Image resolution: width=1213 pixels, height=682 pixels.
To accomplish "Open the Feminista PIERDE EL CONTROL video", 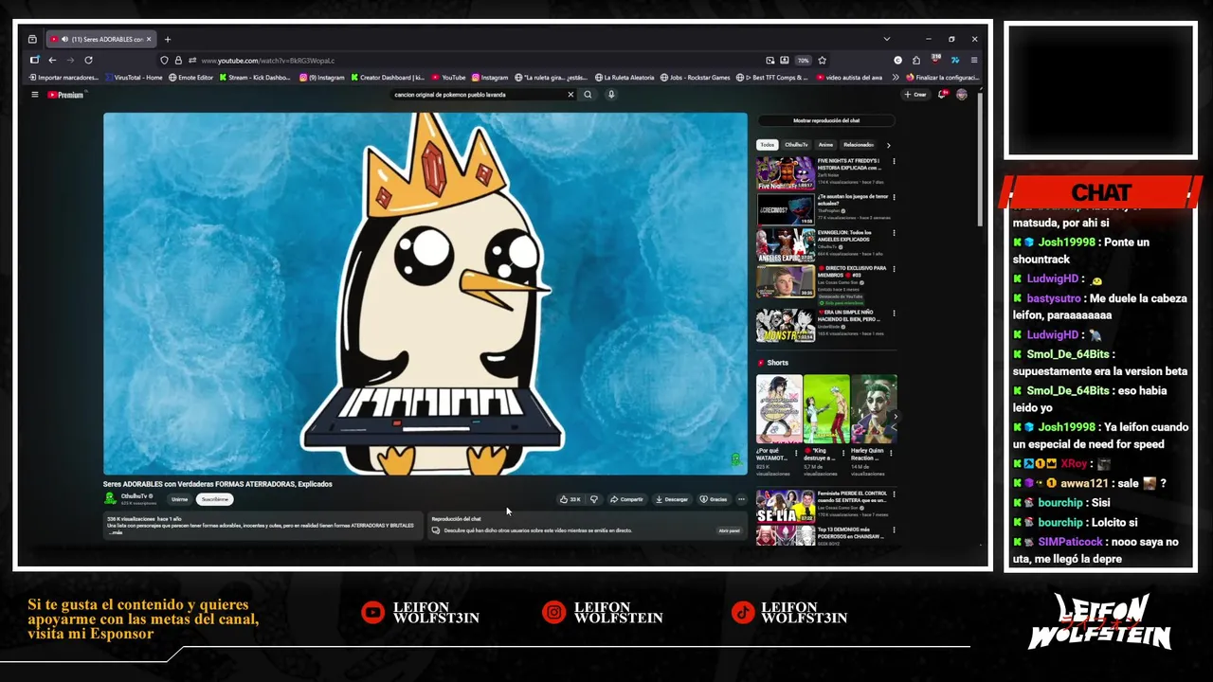I will tap(785, 505).
